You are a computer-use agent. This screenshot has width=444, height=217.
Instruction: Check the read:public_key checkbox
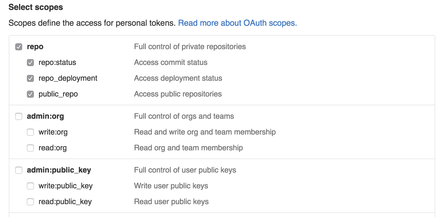(30, 201)
